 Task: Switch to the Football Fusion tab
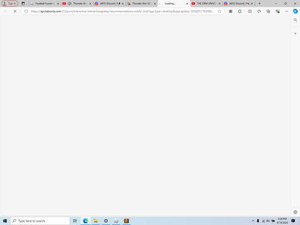click(x=44, y=4)
